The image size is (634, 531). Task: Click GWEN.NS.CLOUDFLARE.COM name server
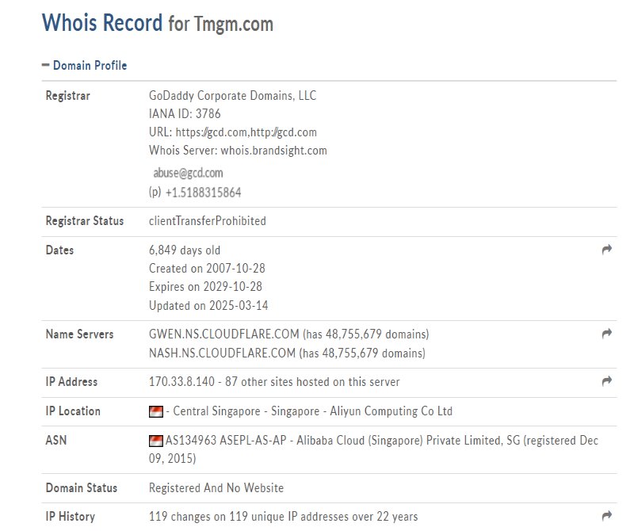224,334
